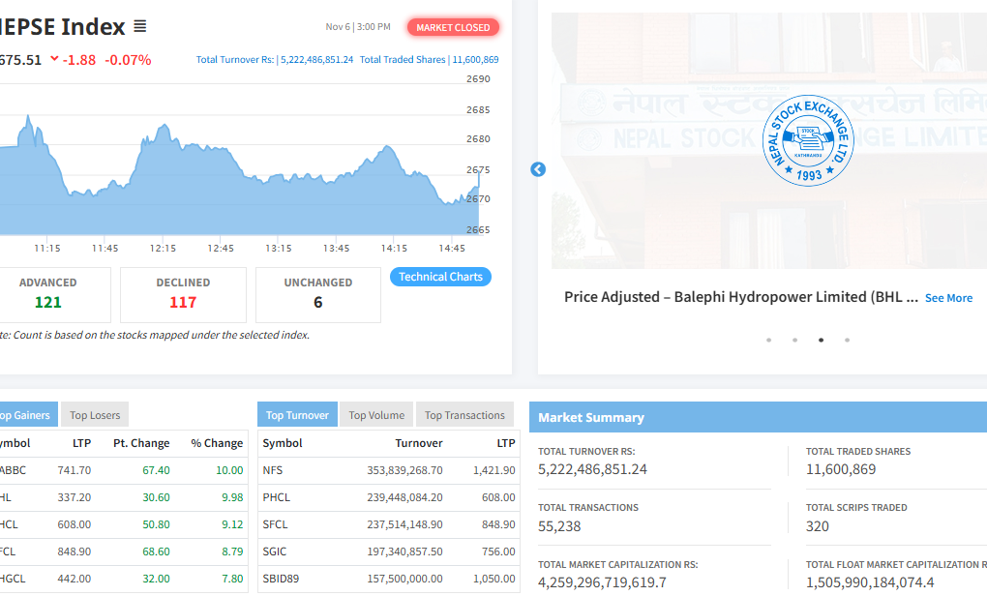Click the 14:45 time axis label
987x596 pixels.
click(x=452, y=248)
